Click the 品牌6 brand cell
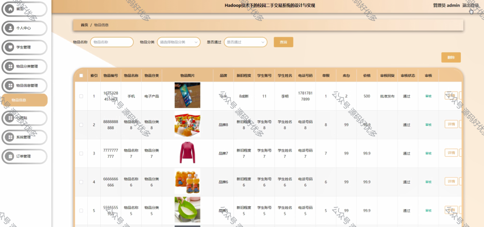The image size is (484, 227). coord(223,182)
